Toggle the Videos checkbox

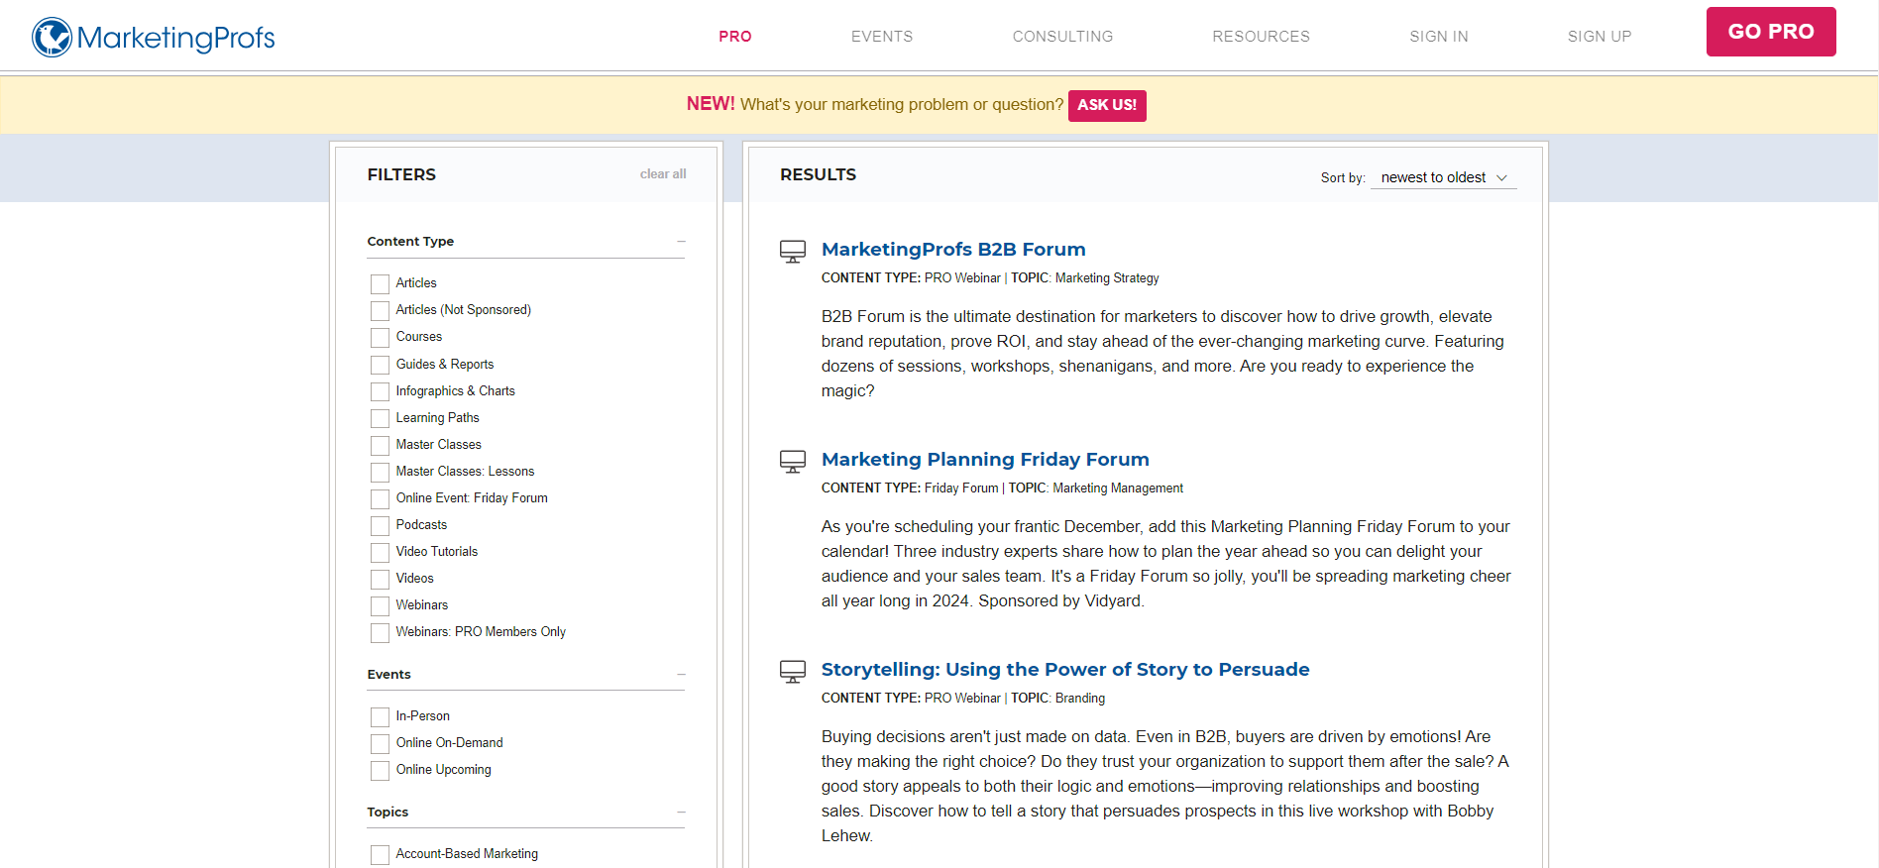coord(380,580)
